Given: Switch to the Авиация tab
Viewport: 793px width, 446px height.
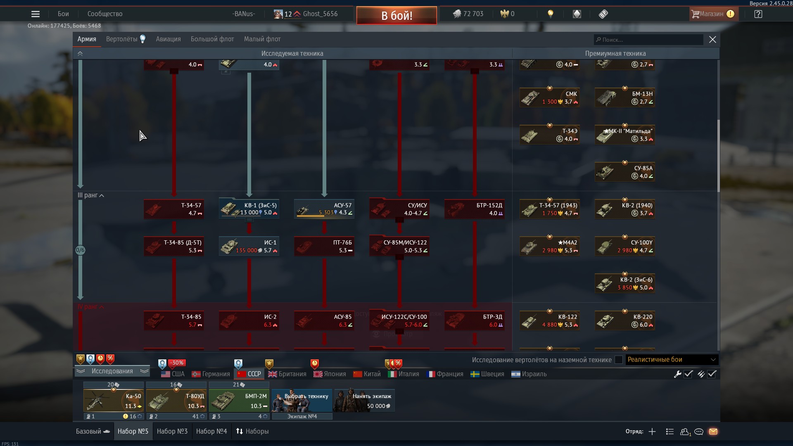Looking at the screenshot, I should 169,39.
